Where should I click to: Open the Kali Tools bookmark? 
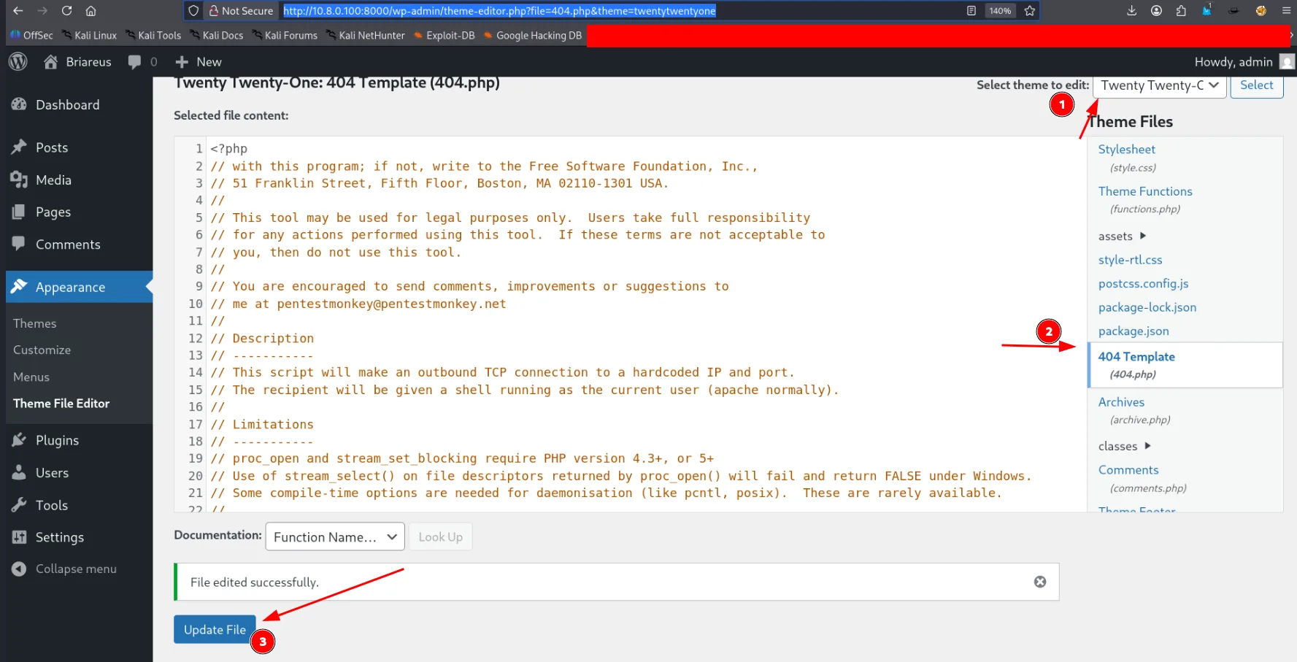pyautogui.click(x=153, y=35)
